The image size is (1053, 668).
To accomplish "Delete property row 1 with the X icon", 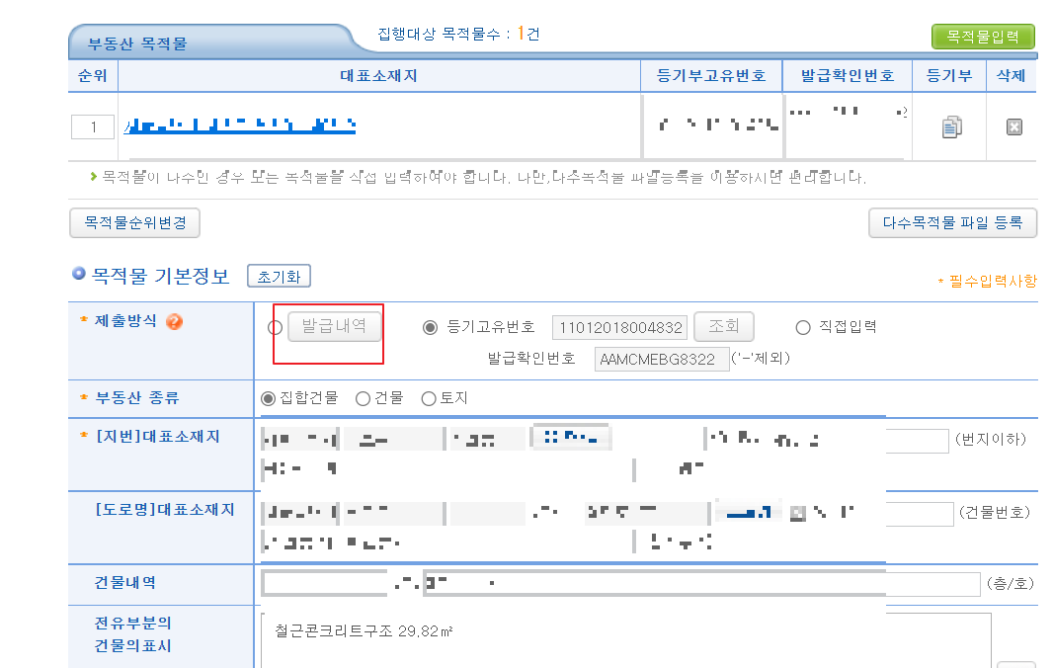I will (1014, 127).
